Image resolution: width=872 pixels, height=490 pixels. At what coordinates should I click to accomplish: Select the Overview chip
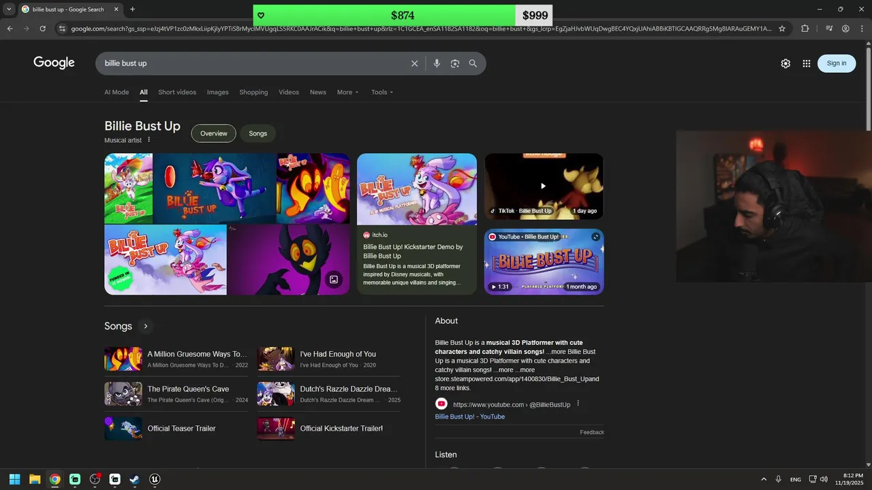214,133
